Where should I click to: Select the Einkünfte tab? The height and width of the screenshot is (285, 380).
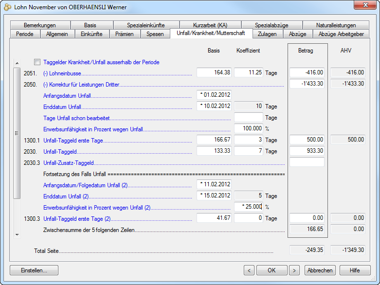[x=91, y=34]
